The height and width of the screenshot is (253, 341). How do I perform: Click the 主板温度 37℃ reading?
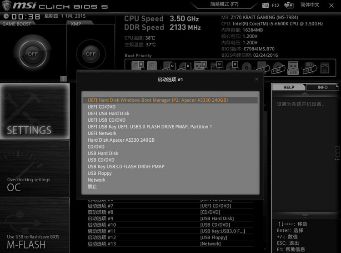140,45
